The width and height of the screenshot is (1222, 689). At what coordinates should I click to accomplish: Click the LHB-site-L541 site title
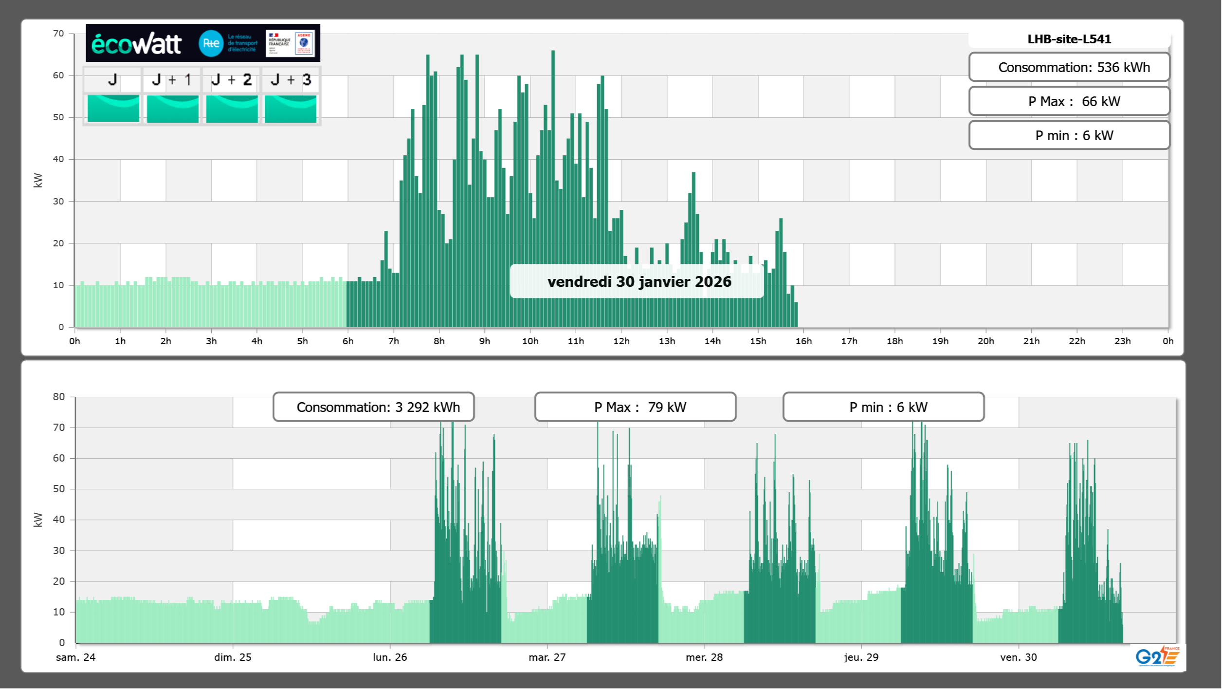(1069, 39)
